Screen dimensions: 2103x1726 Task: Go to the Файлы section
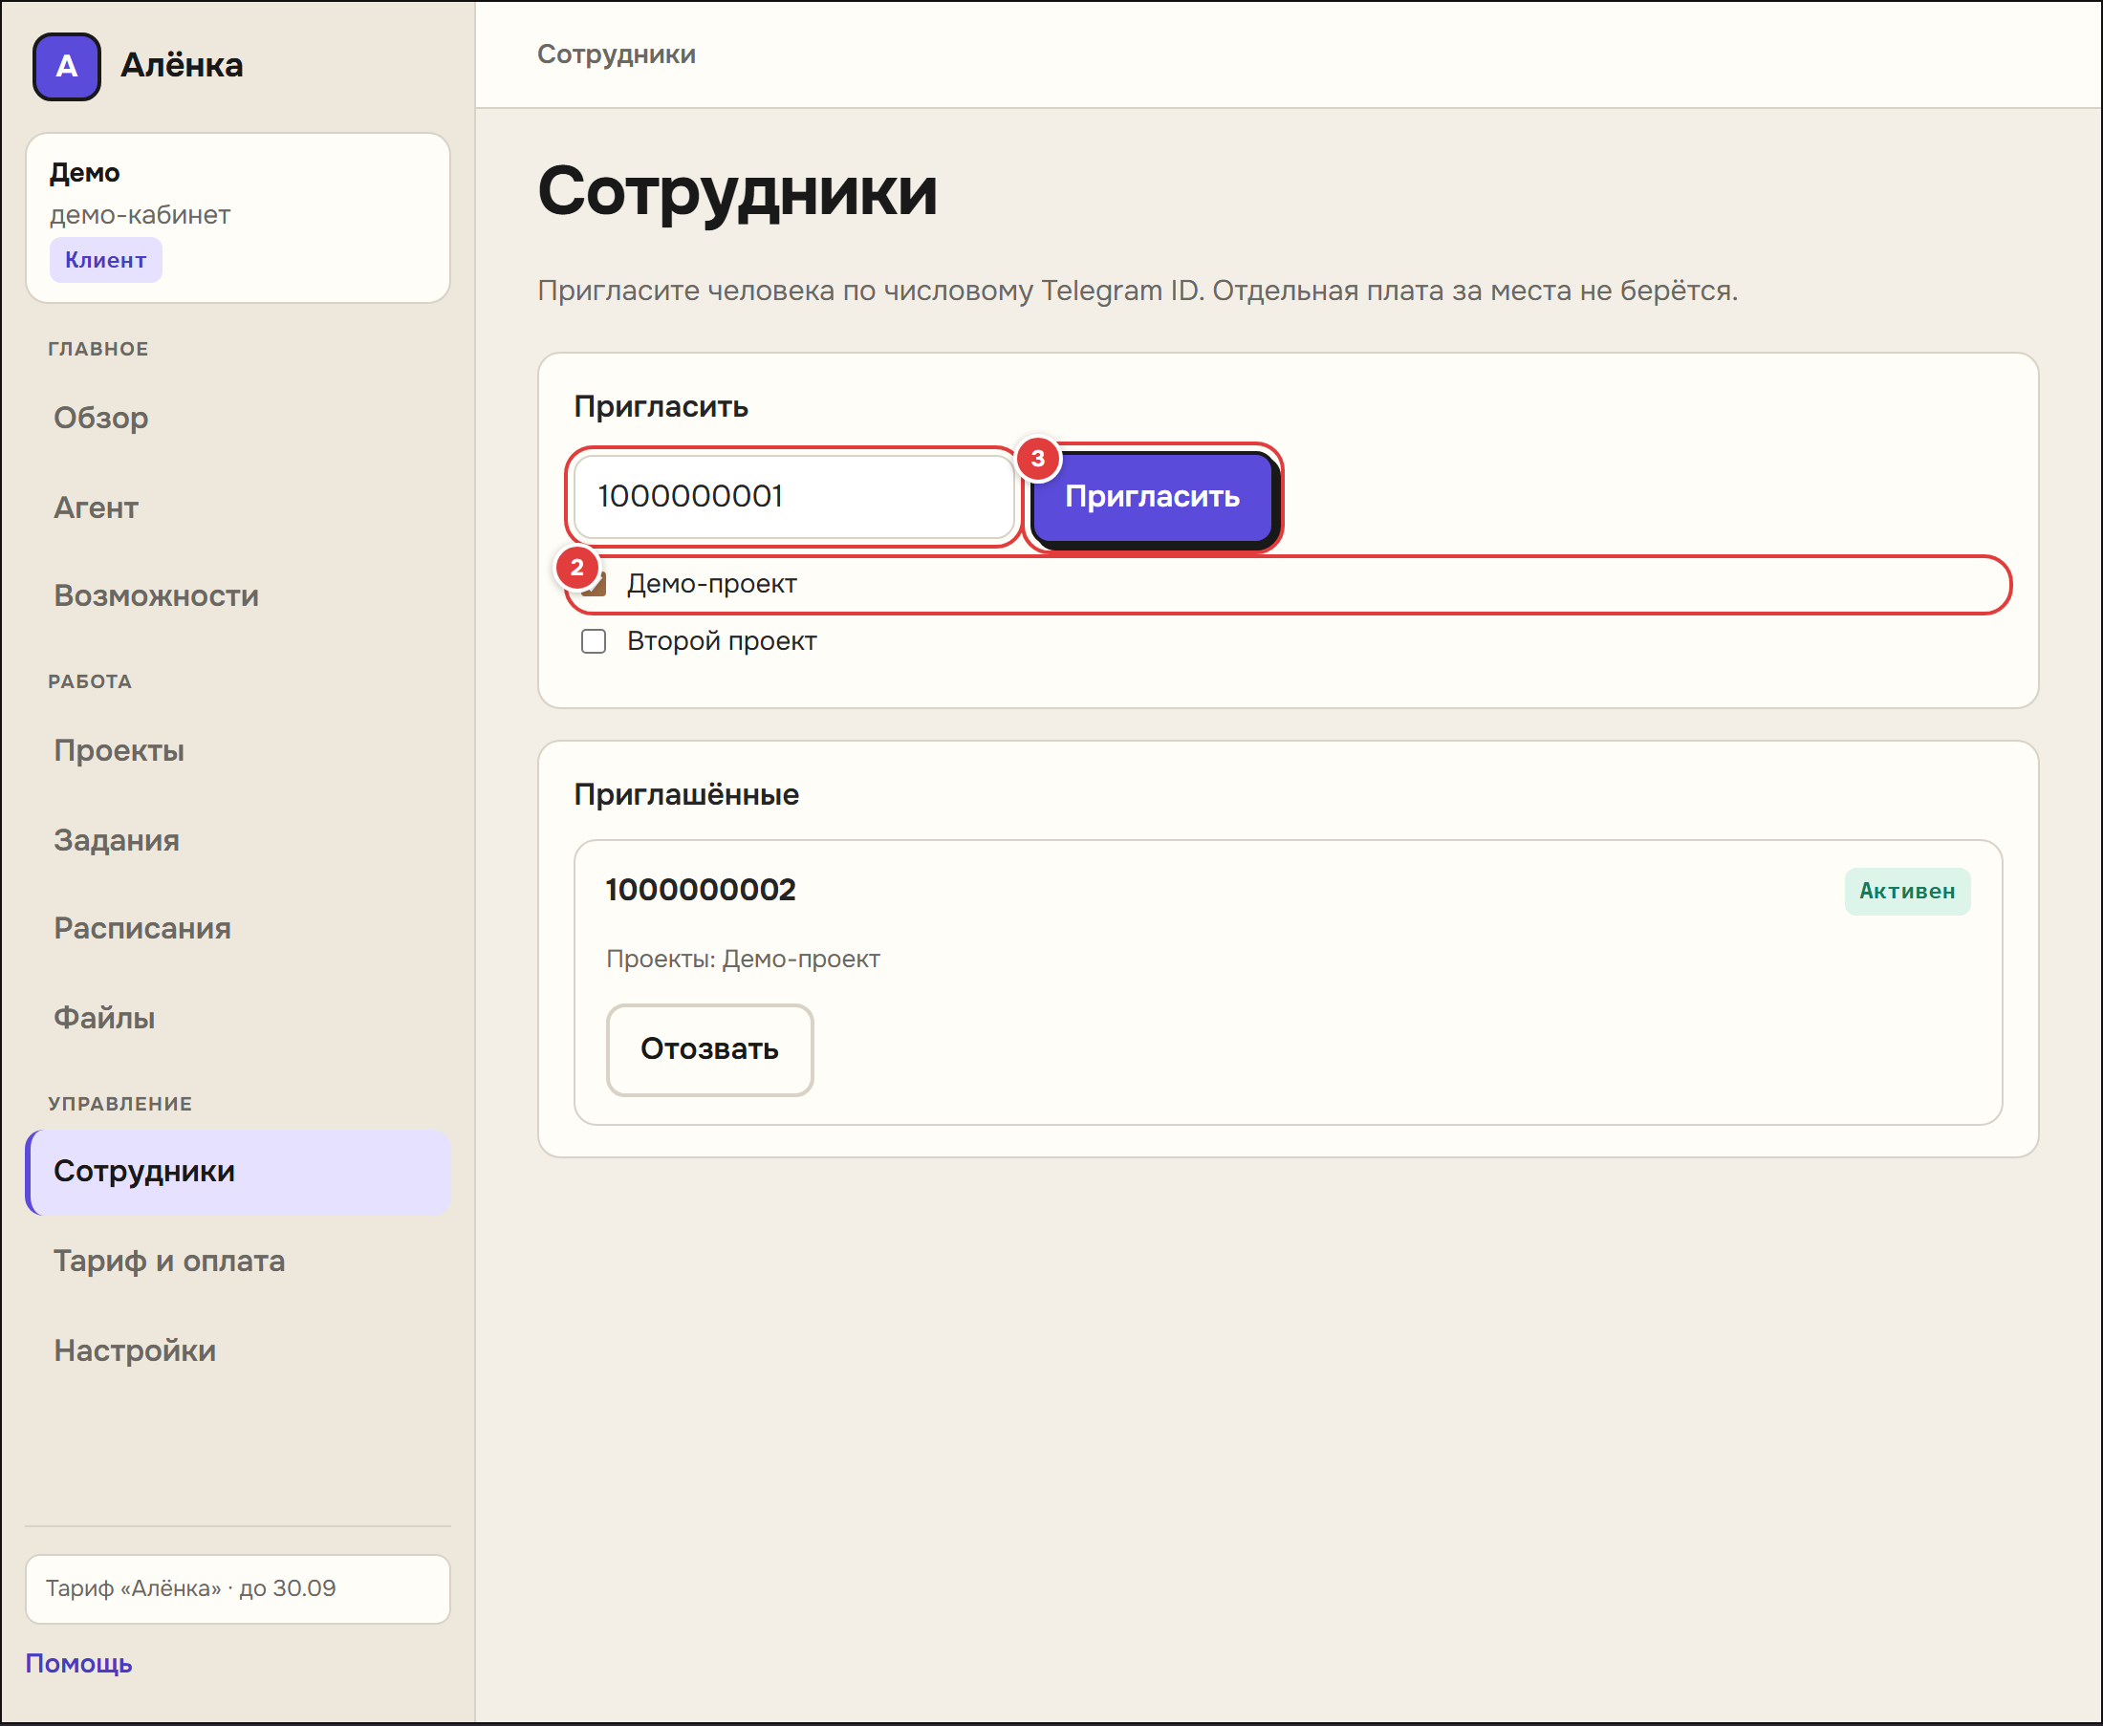(104, 1018)
